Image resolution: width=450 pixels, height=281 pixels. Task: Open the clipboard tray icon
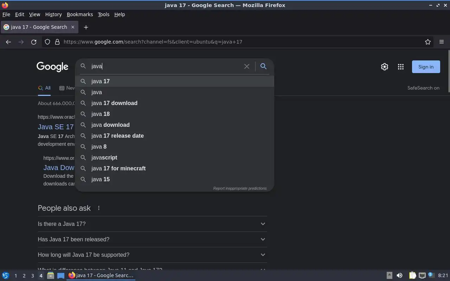[412, 275]
